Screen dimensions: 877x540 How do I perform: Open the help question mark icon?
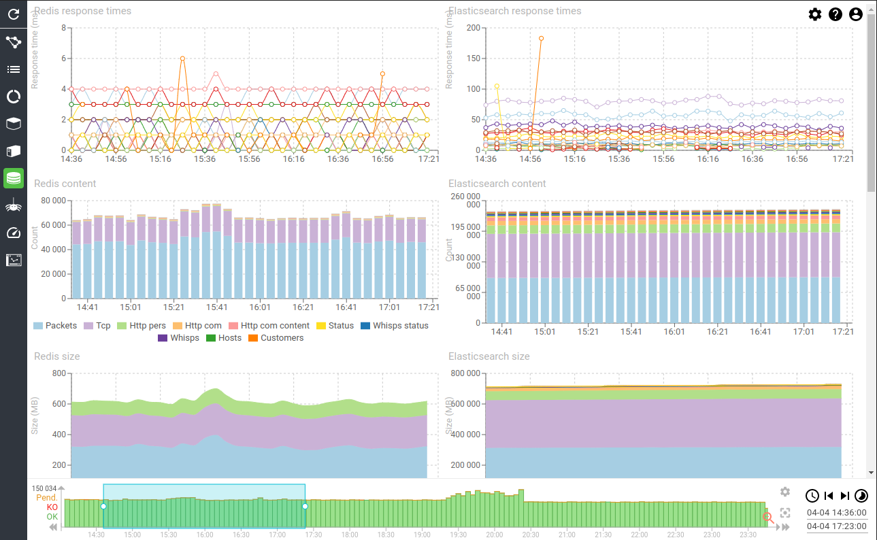click(x=835, y=14)
